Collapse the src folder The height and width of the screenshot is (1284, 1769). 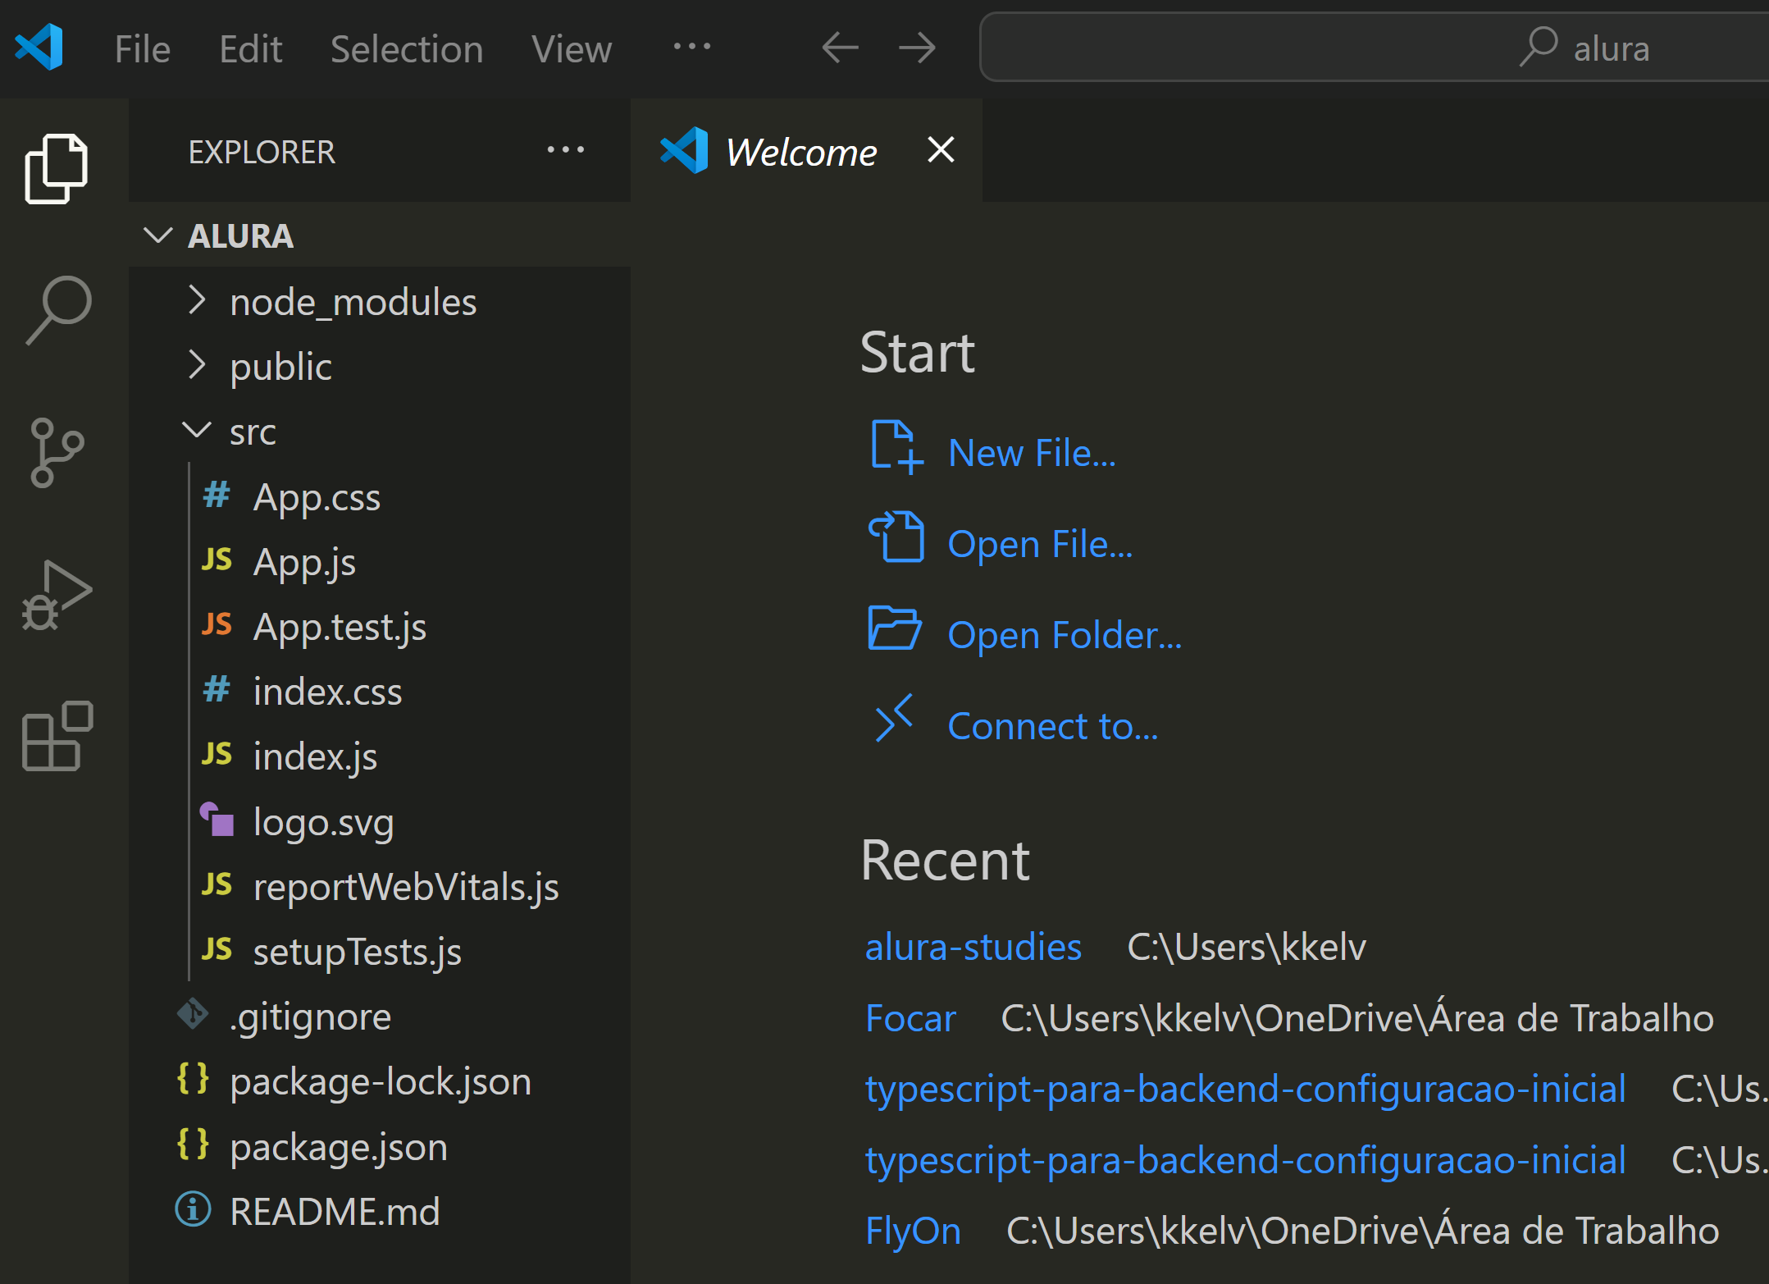[196, 430]
